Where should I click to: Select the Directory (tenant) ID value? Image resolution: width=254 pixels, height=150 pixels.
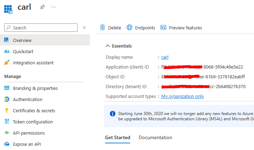click(x=204, y=86)
